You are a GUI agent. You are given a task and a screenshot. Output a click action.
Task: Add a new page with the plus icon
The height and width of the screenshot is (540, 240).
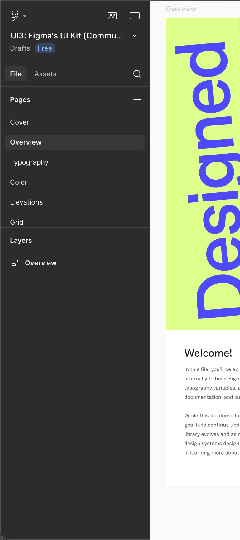tap(137, 100)
